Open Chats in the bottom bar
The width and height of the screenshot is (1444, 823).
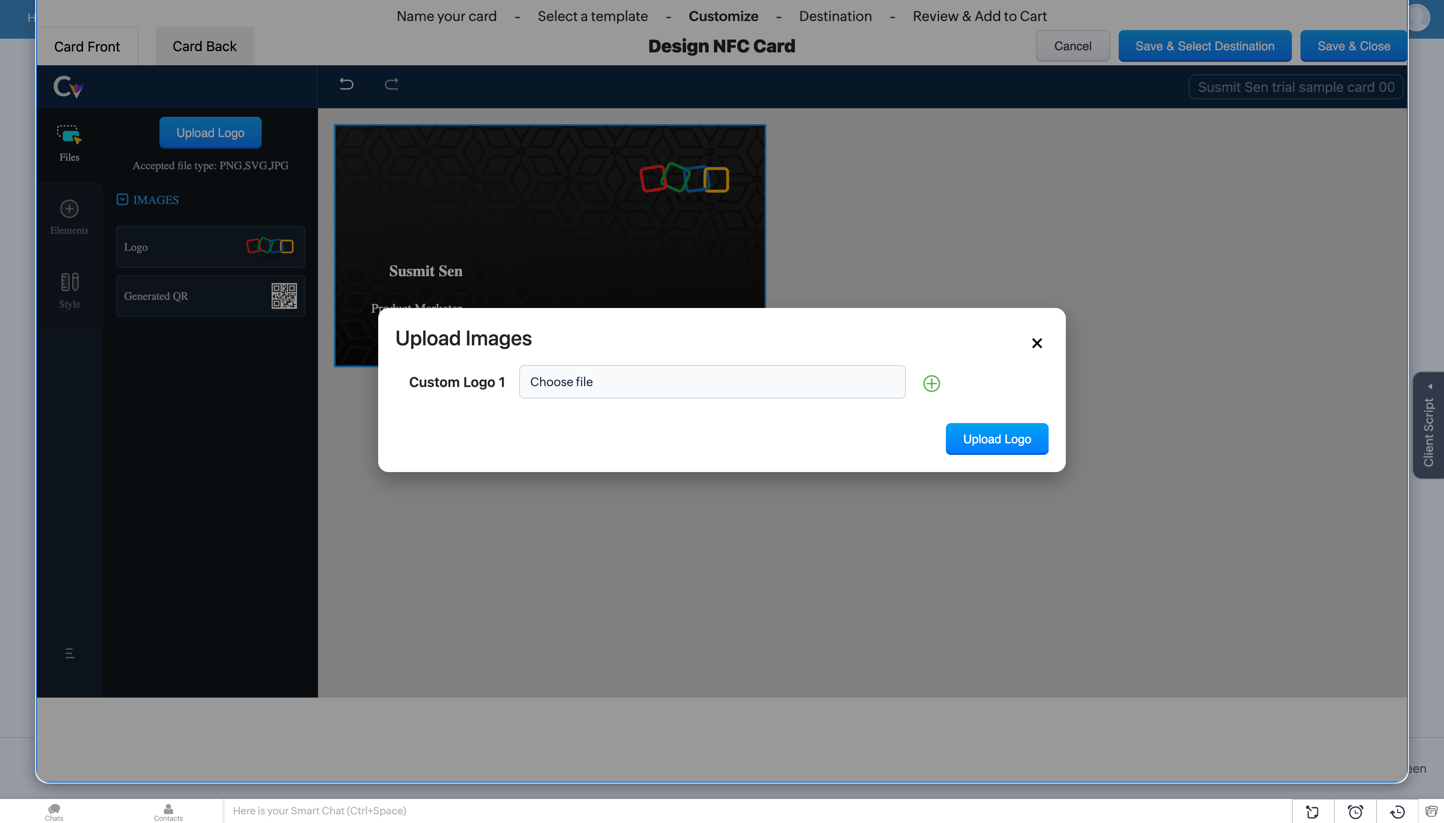[x=54, y=812]
